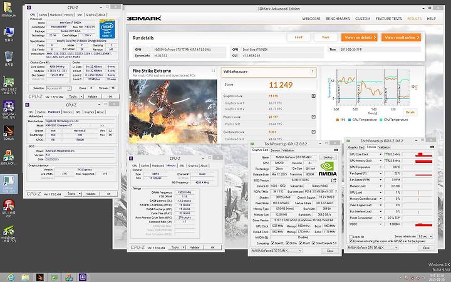Click the View run details button

tap(360, 38)
